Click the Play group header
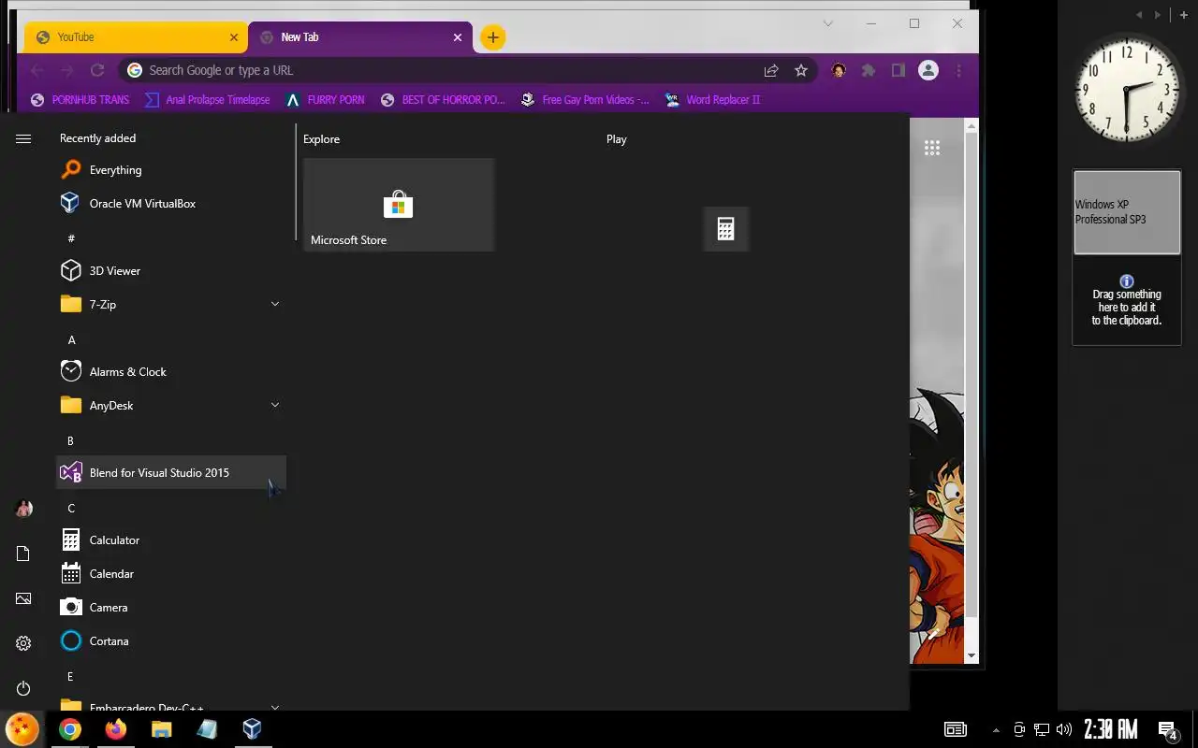The width and height of the screenshot is (1198, 748). click(616, 139)
